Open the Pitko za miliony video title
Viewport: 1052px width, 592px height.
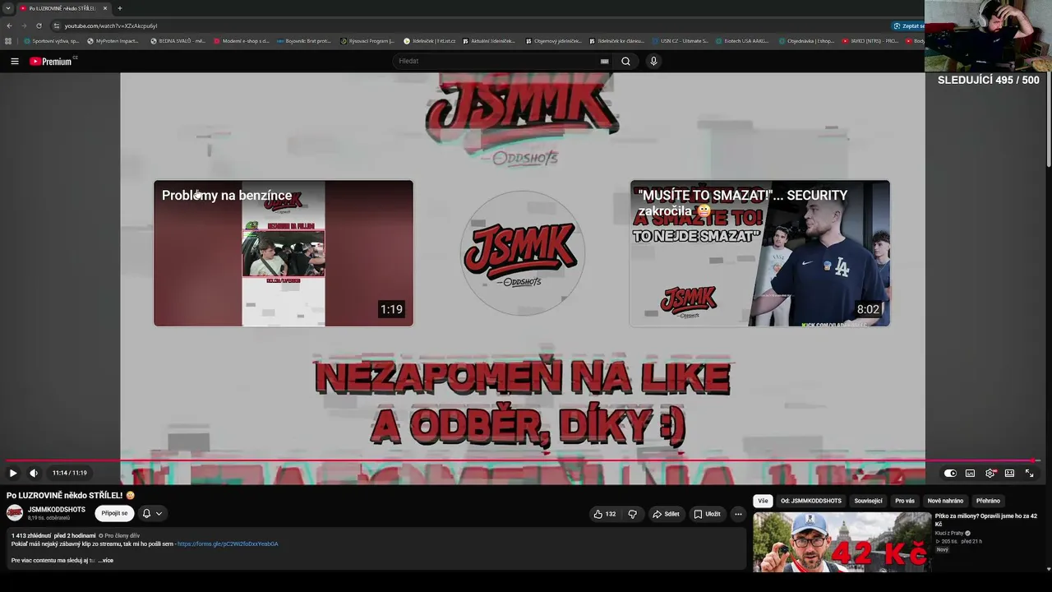tap(986, 520)
